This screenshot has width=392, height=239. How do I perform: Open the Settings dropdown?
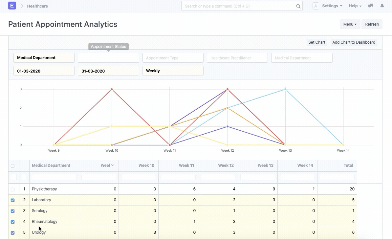(x=332, y=6)
